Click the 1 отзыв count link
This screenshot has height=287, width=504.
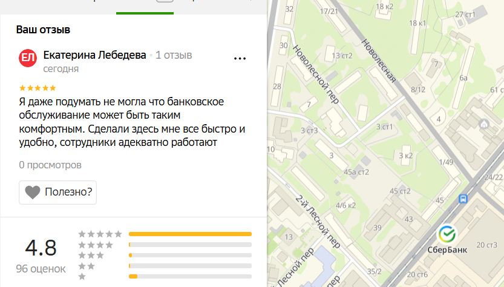[x=174, y=55]
